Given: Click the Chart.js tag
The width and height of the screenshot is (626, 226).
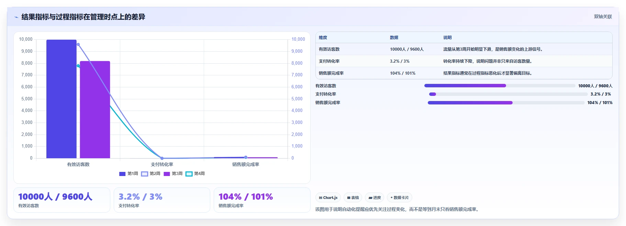Looking at the screenshot, I should click(328, 198).
